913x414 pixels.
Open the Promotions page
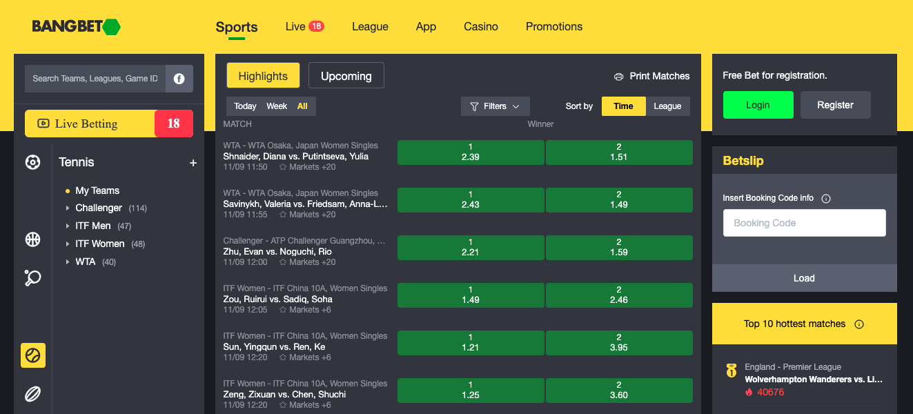click(x=554, y=26)
